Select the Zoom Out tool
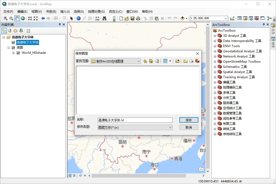The image size is (276, 184). 11,18
